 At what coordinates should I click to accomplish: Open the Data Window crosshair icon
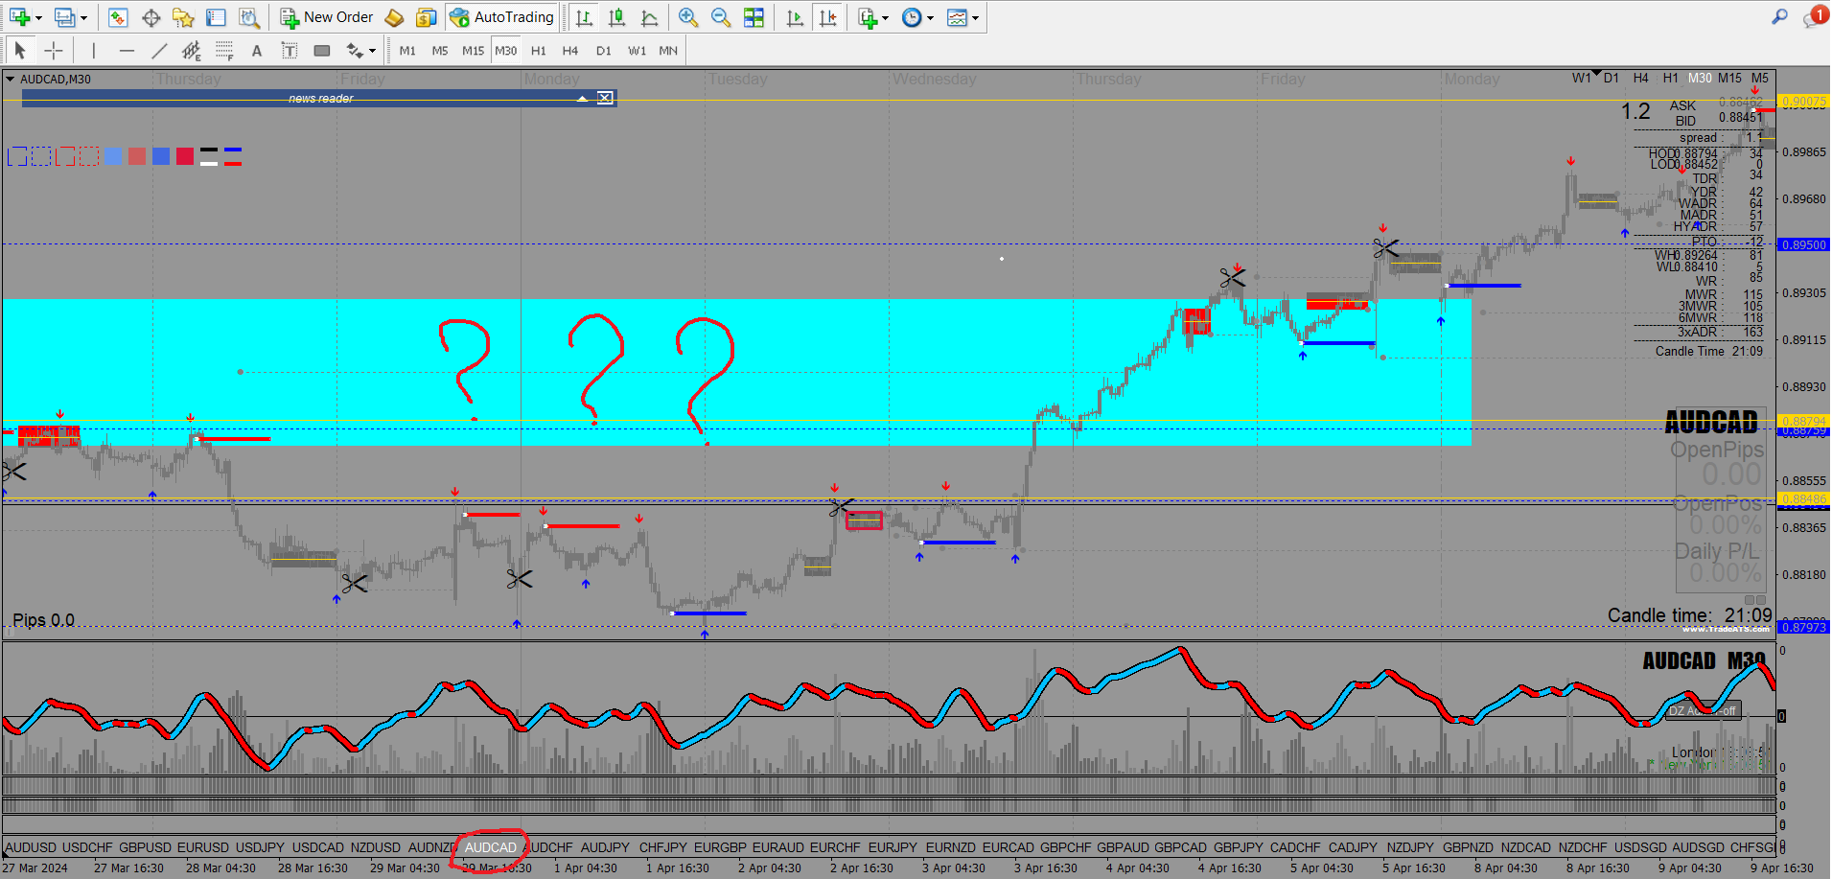click(151, 17)
